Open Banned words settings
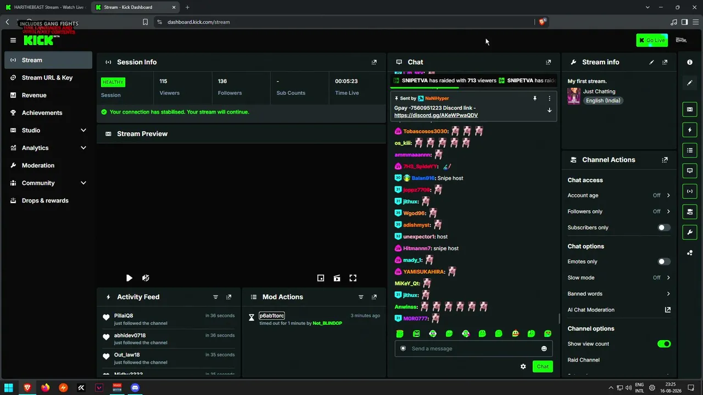Viewport: 703px width, 395px height. click(x=619, y=294)
